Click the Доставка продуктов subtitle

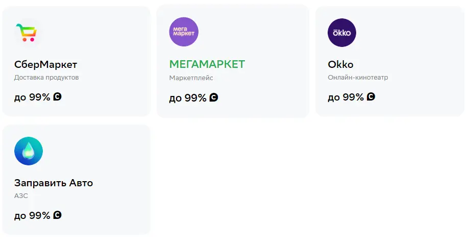coord(46,78)
